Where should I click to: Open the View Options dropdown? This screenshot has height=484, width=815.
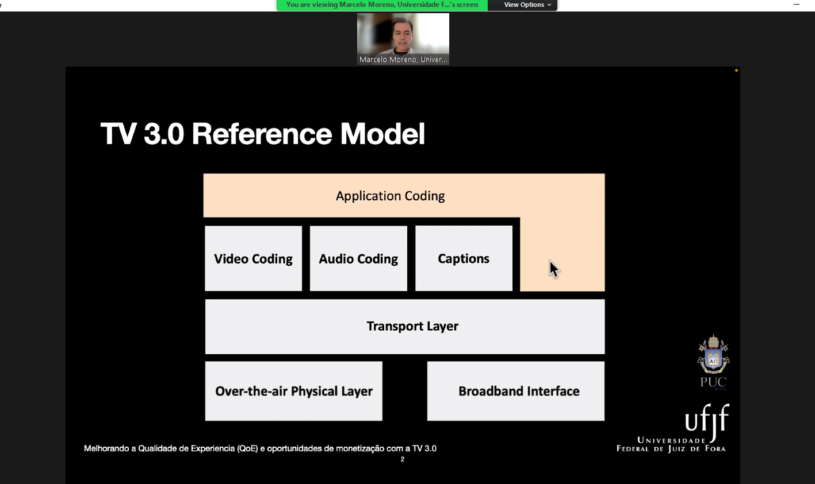527,5
